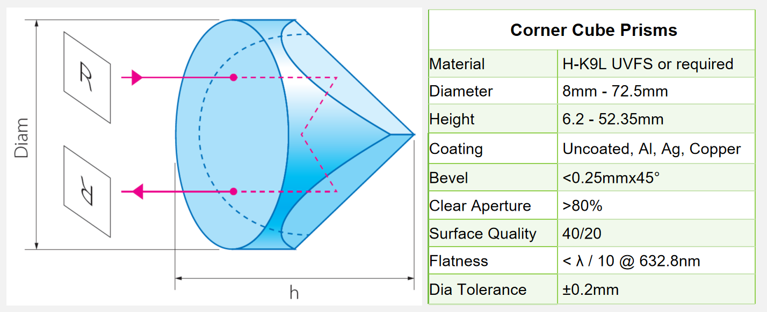This screenshot has width=767, height=312.
Task: Click the H-K9L UVFS or required value
Action: tap(648, 64)
